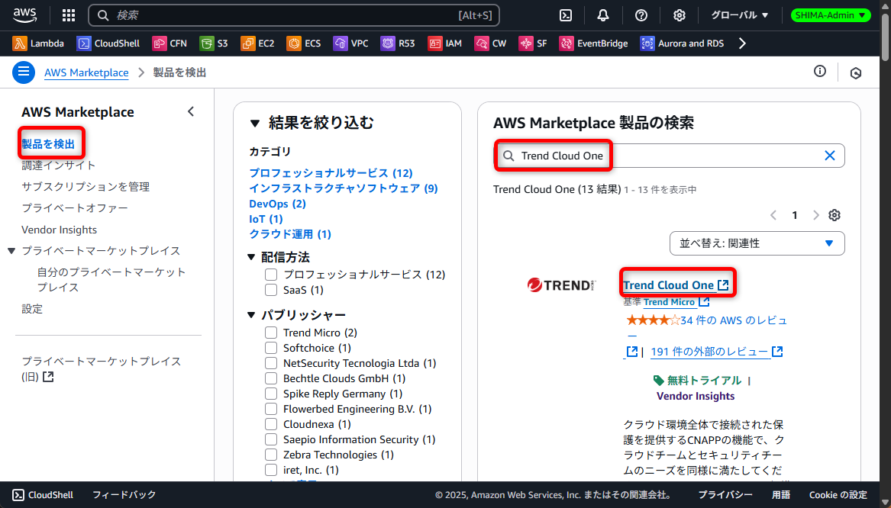The height and width of the screenshot is (508, 891).
Task: Check the Cloudnexa (1) publisher
Action: pyautogui.click(x=271, y=425)
